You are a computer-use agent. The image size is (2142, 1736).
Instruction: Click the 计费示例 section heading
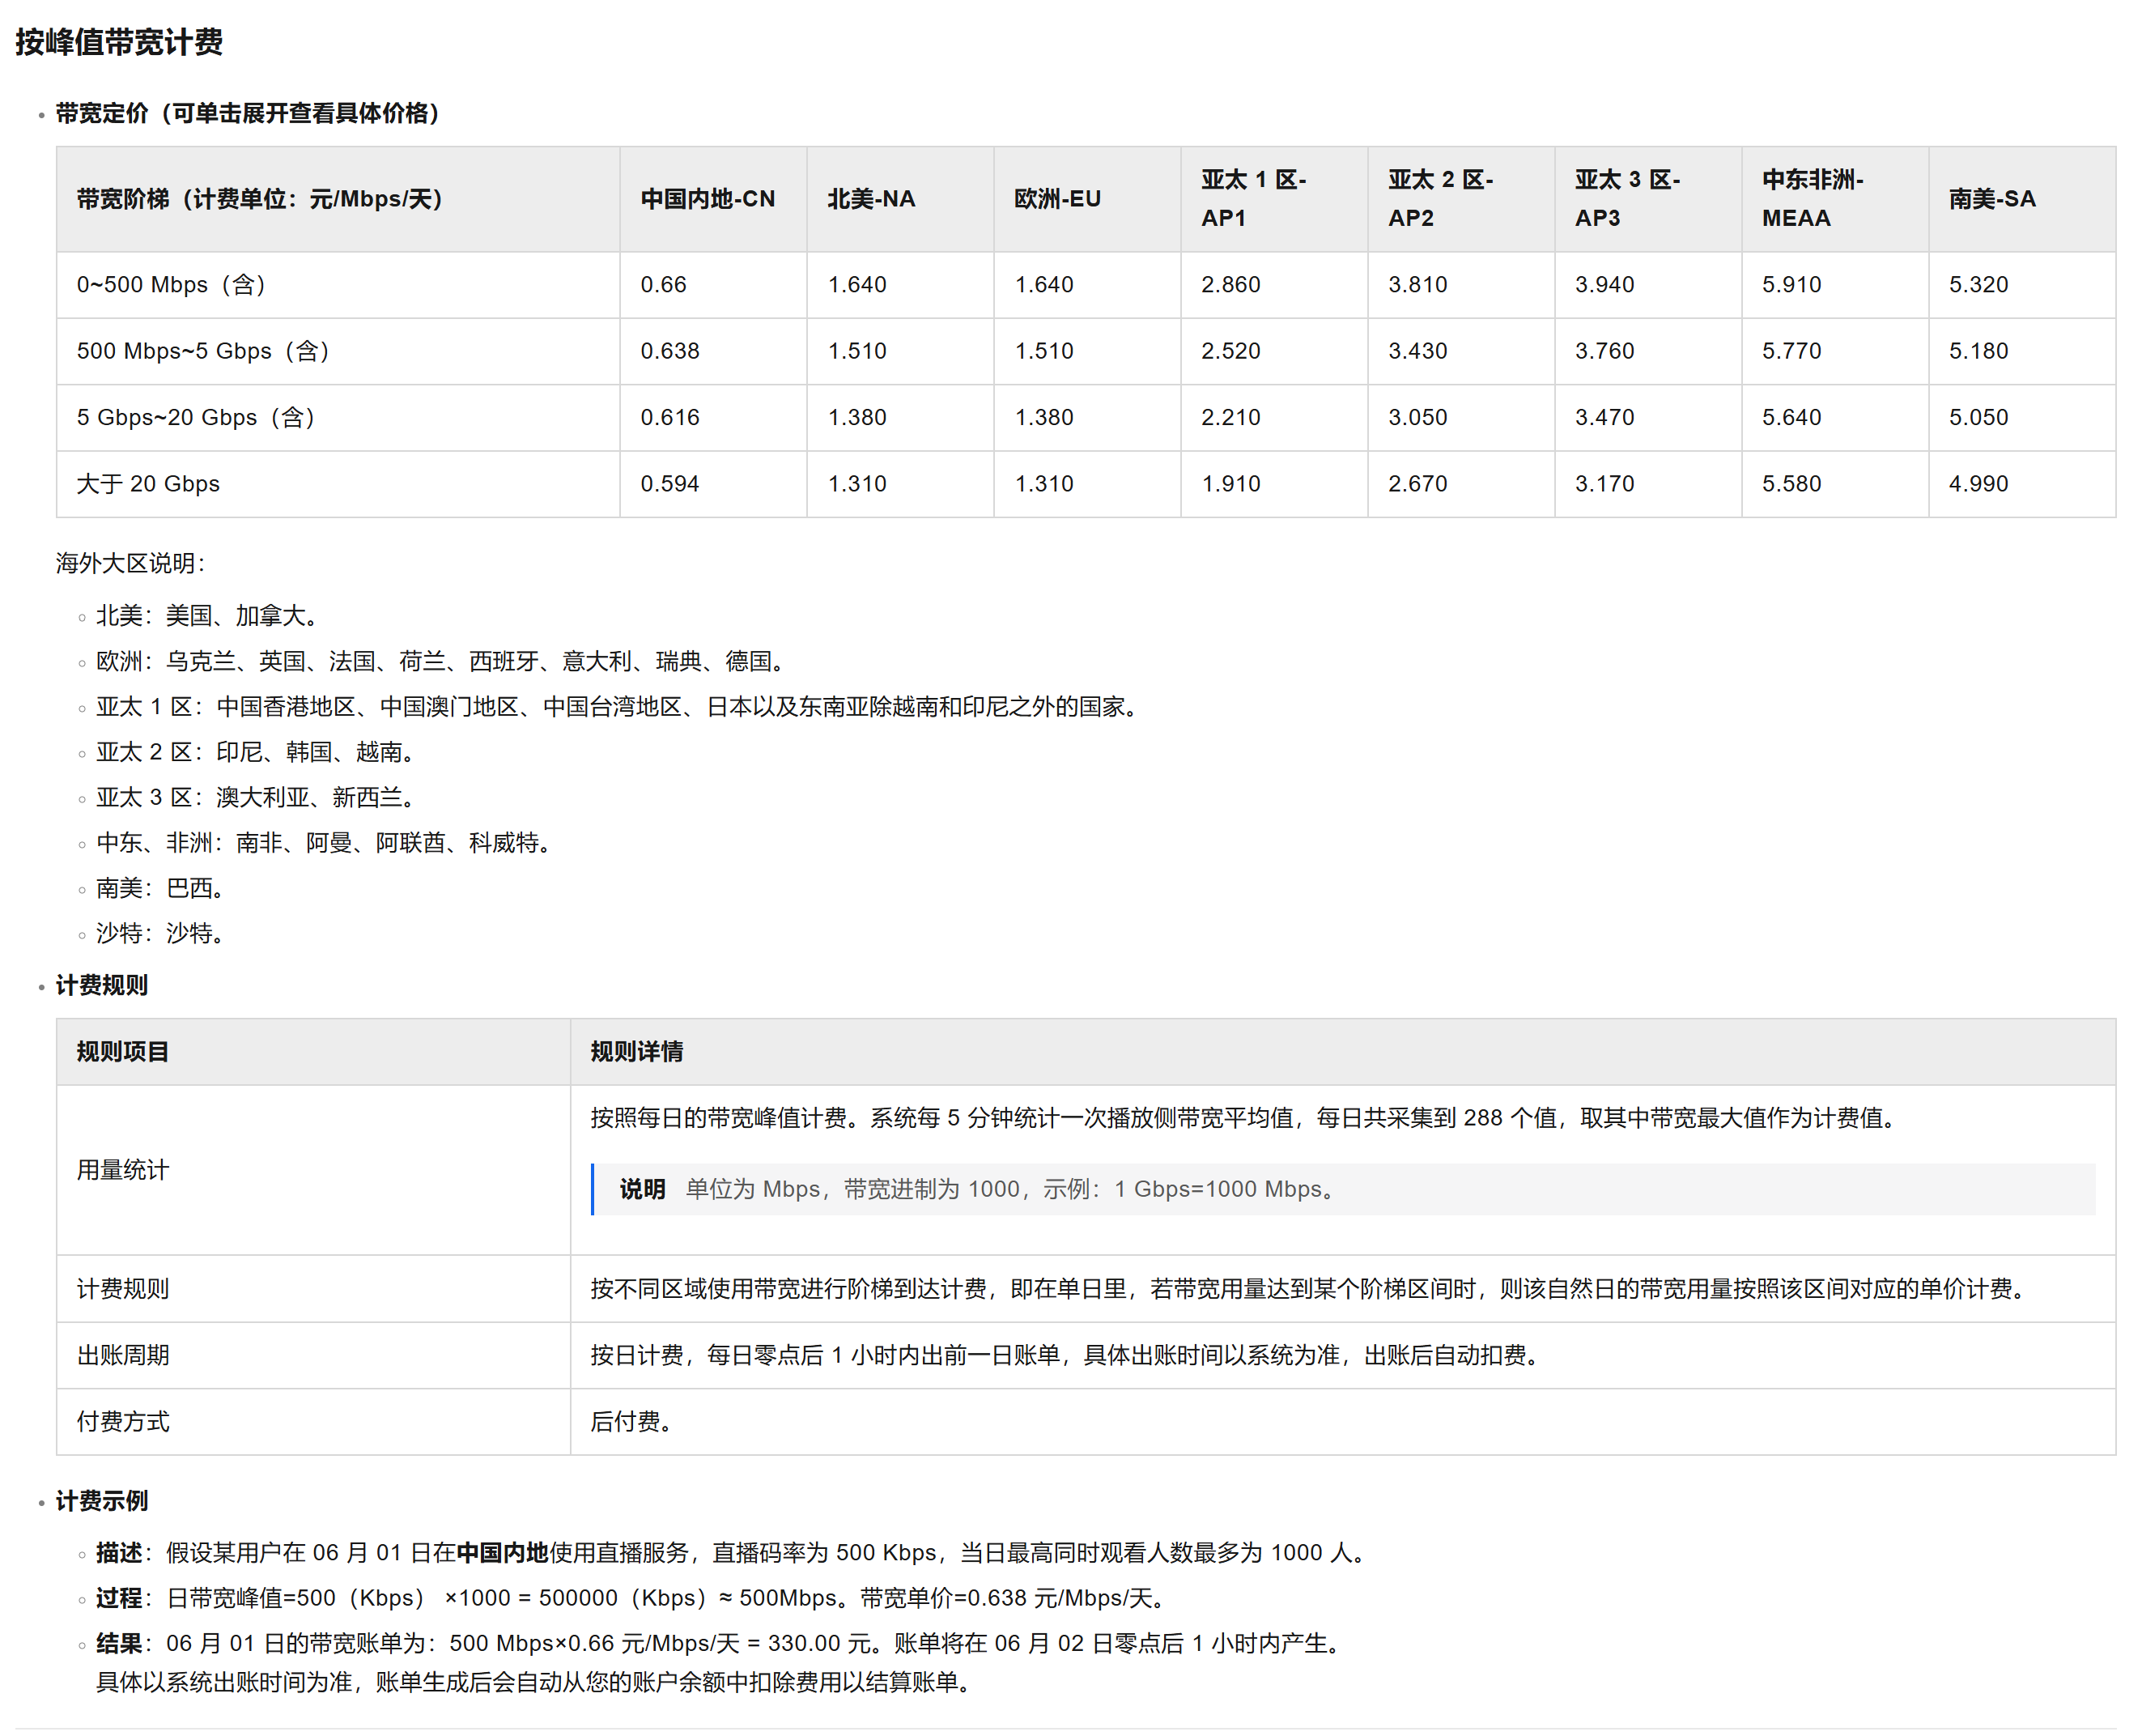pos(101,1500)
